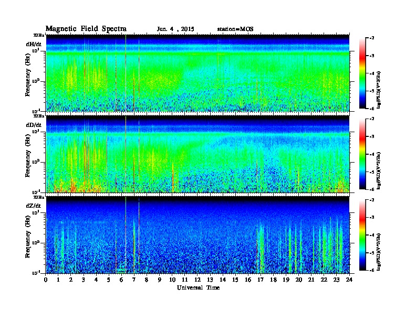Click the "20" hour tick label
The width and height of the screenshot is (416, 321).
299,280
